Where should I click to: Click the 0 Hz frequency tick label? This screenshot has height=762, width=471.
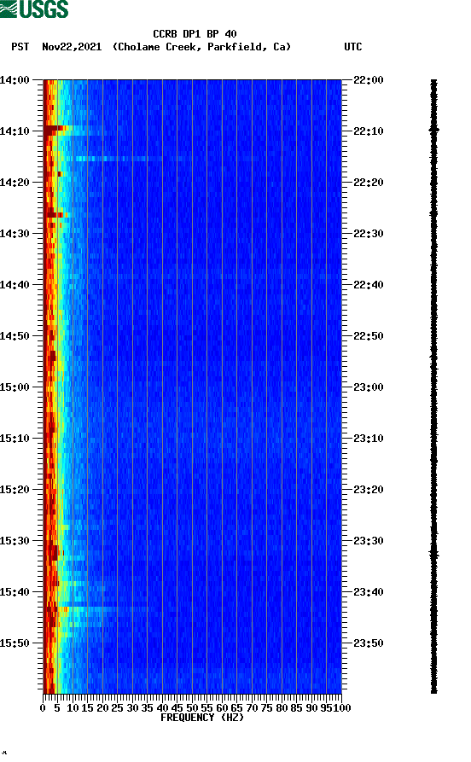[x=43, y=708]
